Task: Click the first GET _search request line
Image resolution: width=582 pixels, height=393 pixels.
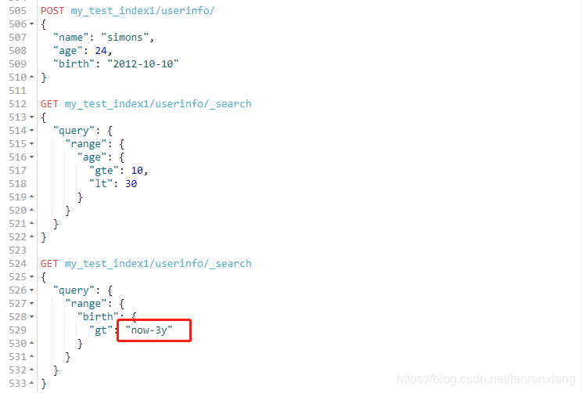Action: point(145,104)
